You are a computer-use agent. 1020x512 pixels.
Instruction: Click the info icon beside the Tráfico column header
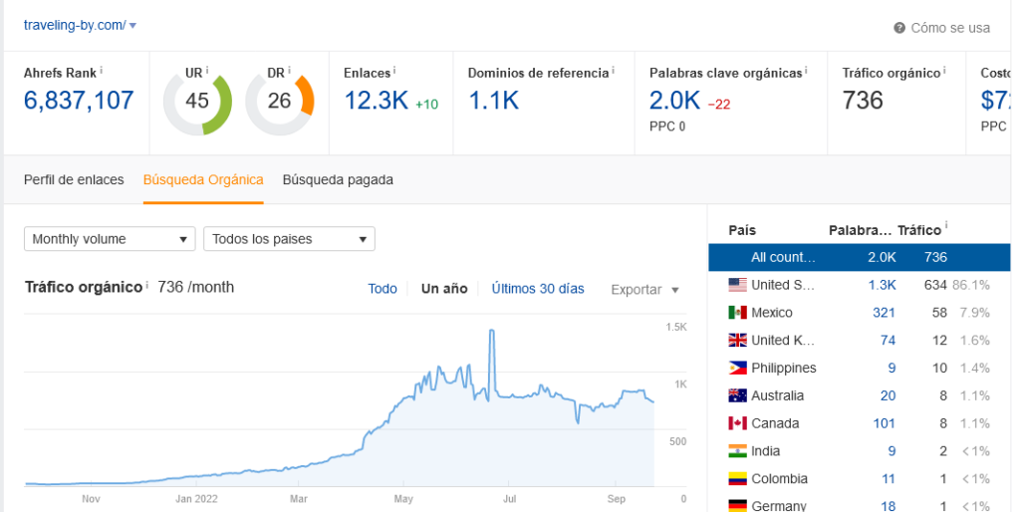point(946,226)
